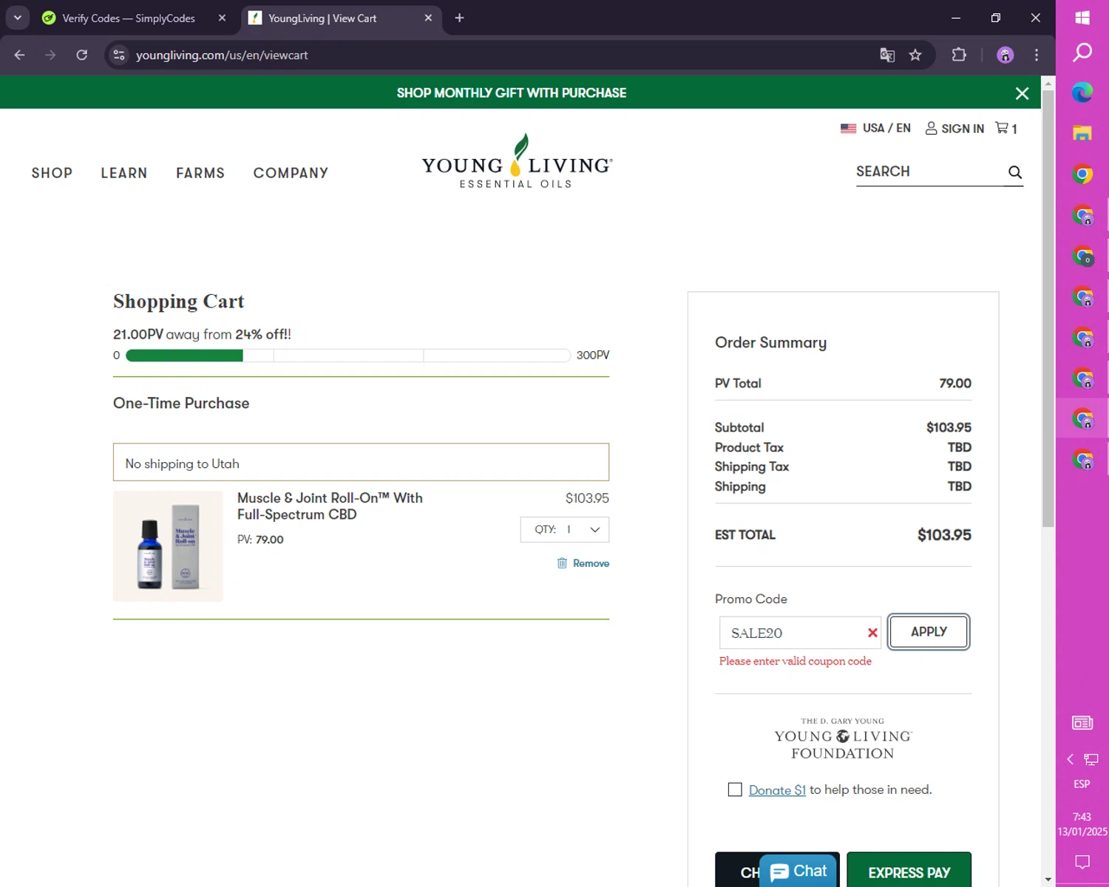Open File Explorer from the taskbar
Viewport: 1109px width, 887px height.
pyautogui.click(x=1082, y=133)
